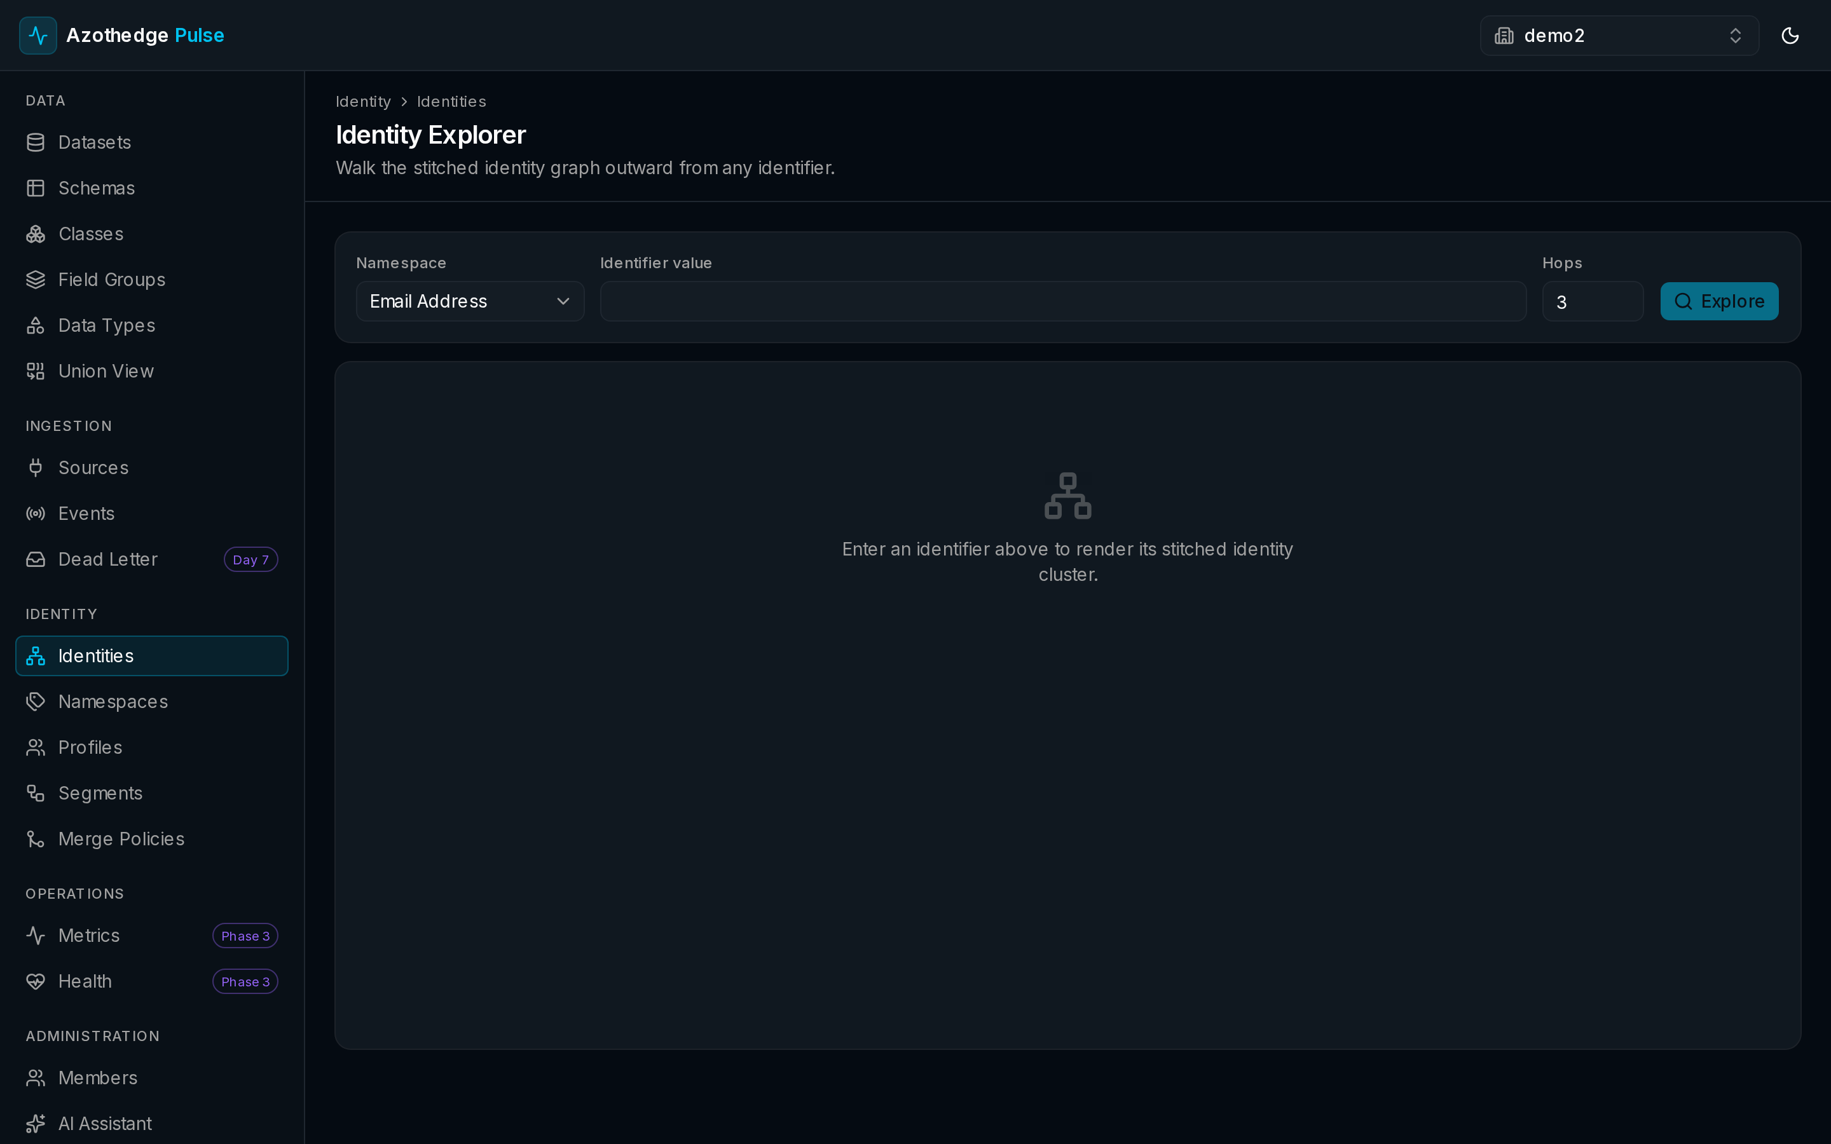Focus the Identifier value input field
Viewport: 1831px width, 1144px height.
pyautogui.click(x=1063, y=301)
